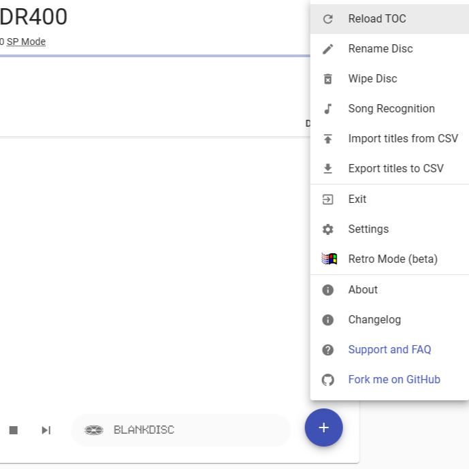Open the Support and FAQ link
This screenshot has height=469, width=469.
[x=389, y=350]
